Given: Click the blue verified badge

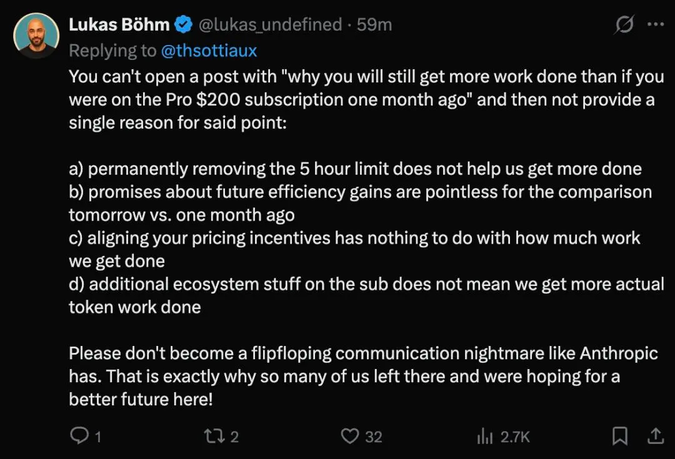Looking at the screenshot, I should tap(183, 24).
